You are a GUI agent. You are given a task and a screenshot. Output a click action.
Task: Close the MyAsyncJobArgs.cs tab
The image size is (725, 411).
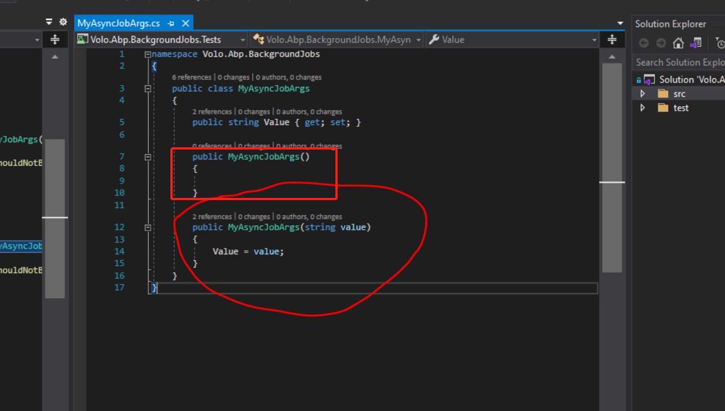click(x=186, y=23)
